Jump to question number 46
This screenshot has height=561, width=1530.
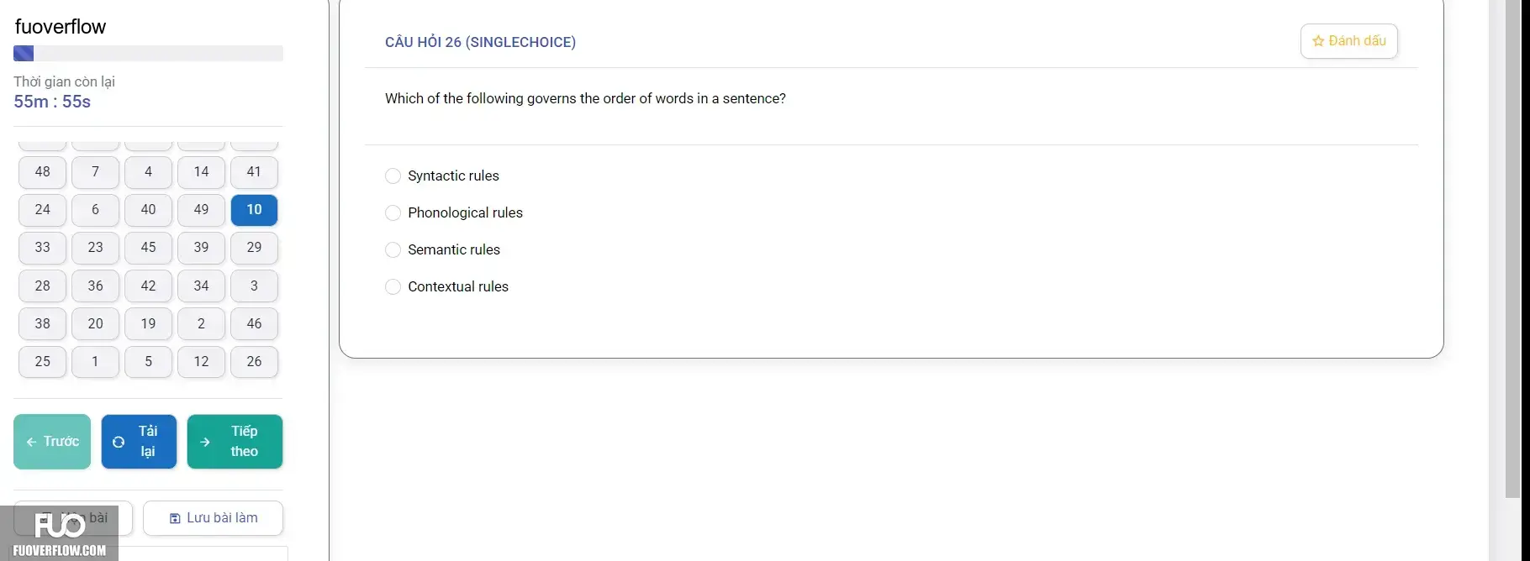pyautogui.click(x=254, y=324)
